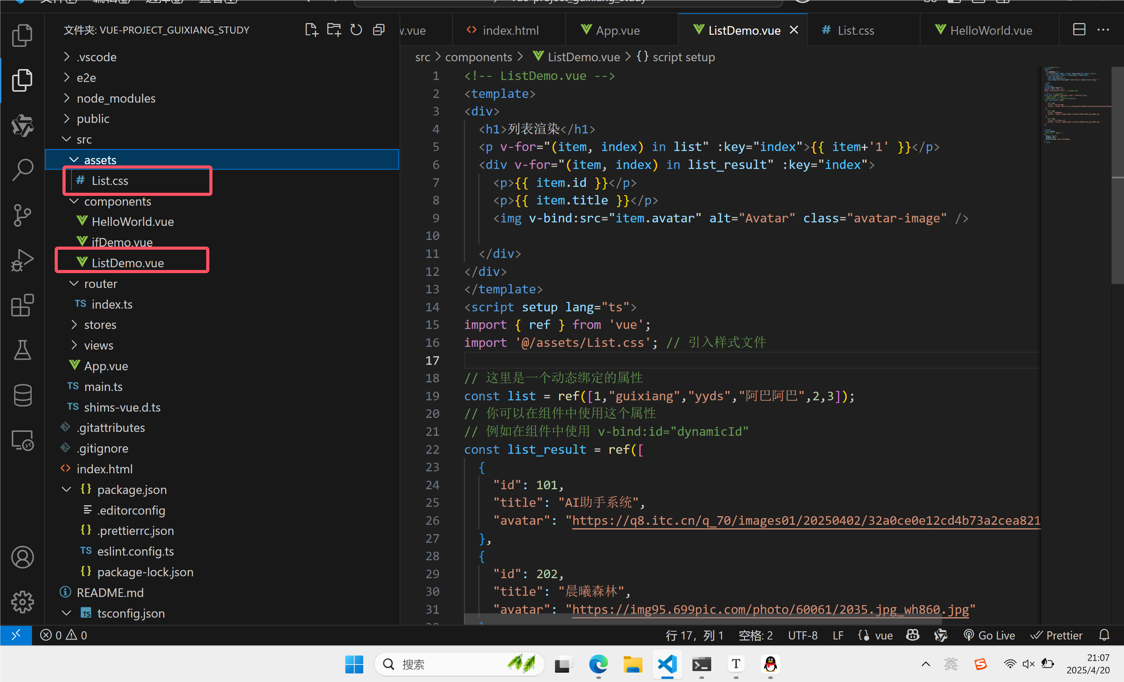1124x682 pixels.
Task: Click the UTF-8 encoding selector
Action: click(x=803, y=635)
